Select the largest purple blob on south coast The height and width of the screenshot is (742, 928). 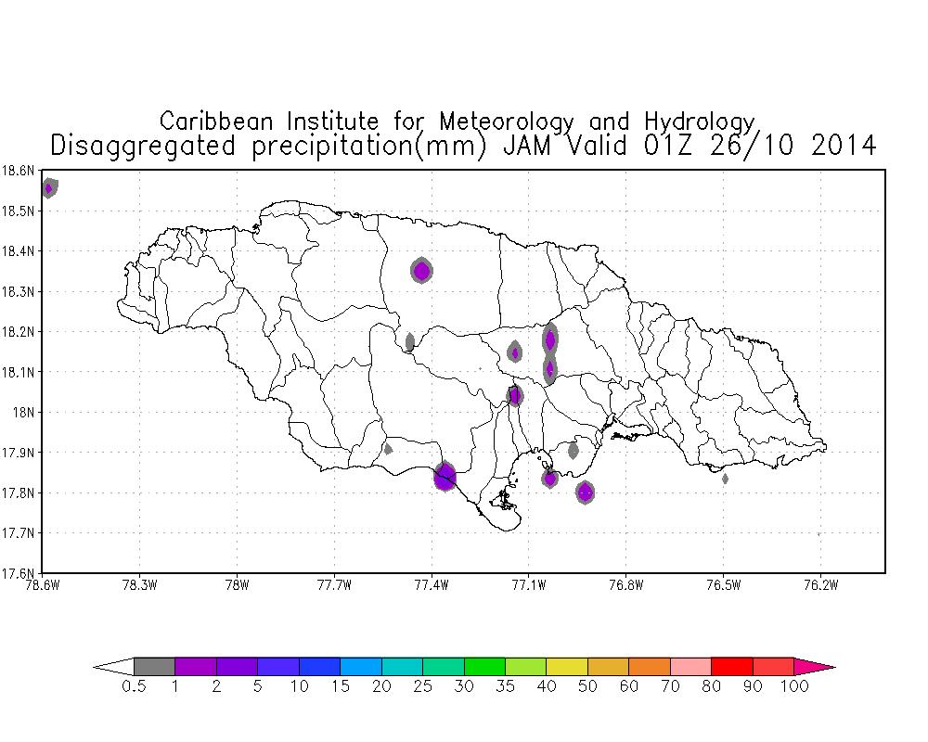[445, 477]
